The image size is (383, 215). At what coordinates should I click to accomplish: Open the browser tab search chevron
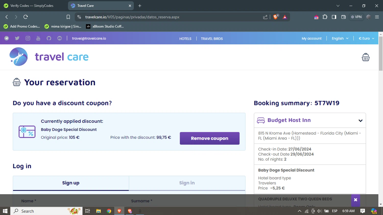[338, 6]
